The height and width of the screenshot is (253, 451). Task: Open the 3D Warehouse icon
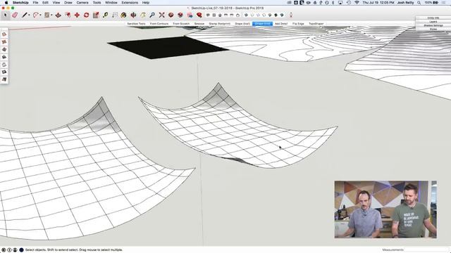click(171, 15)
